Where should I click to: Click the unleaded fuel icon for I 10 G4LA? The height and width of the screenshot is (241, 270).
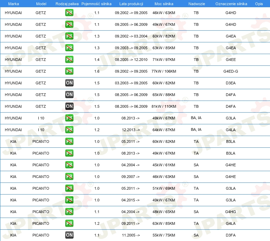pos(69,129)
